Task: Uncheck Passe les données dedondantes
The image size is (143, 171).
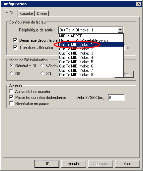Action: [x=12, y=98]
